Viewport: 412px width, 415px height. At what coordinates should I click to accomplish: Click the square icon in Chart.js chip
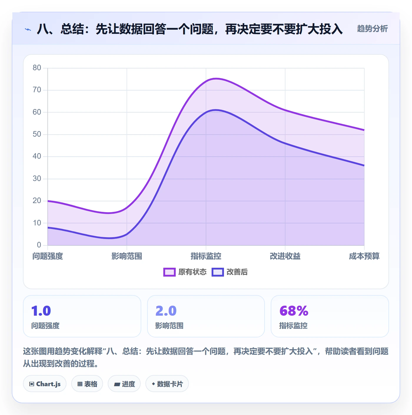[32, 384]
